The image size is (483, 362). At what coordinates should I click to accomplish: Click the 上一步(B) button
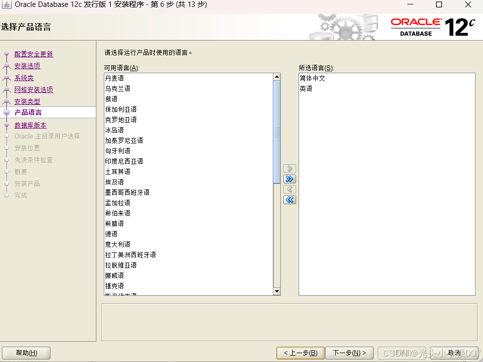tap(300, 353)
